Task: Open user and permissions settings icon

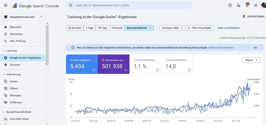Action: point(238,5)
